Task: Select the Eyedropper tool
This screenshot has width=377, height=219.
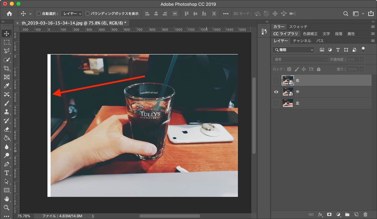Action: pos(7,86)
